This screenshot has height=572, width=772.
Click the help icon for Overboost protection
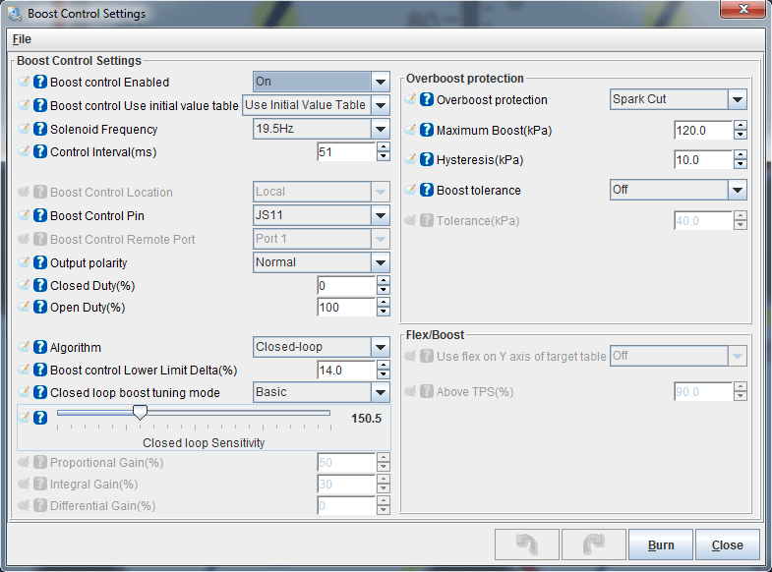(x=427, y=100)
